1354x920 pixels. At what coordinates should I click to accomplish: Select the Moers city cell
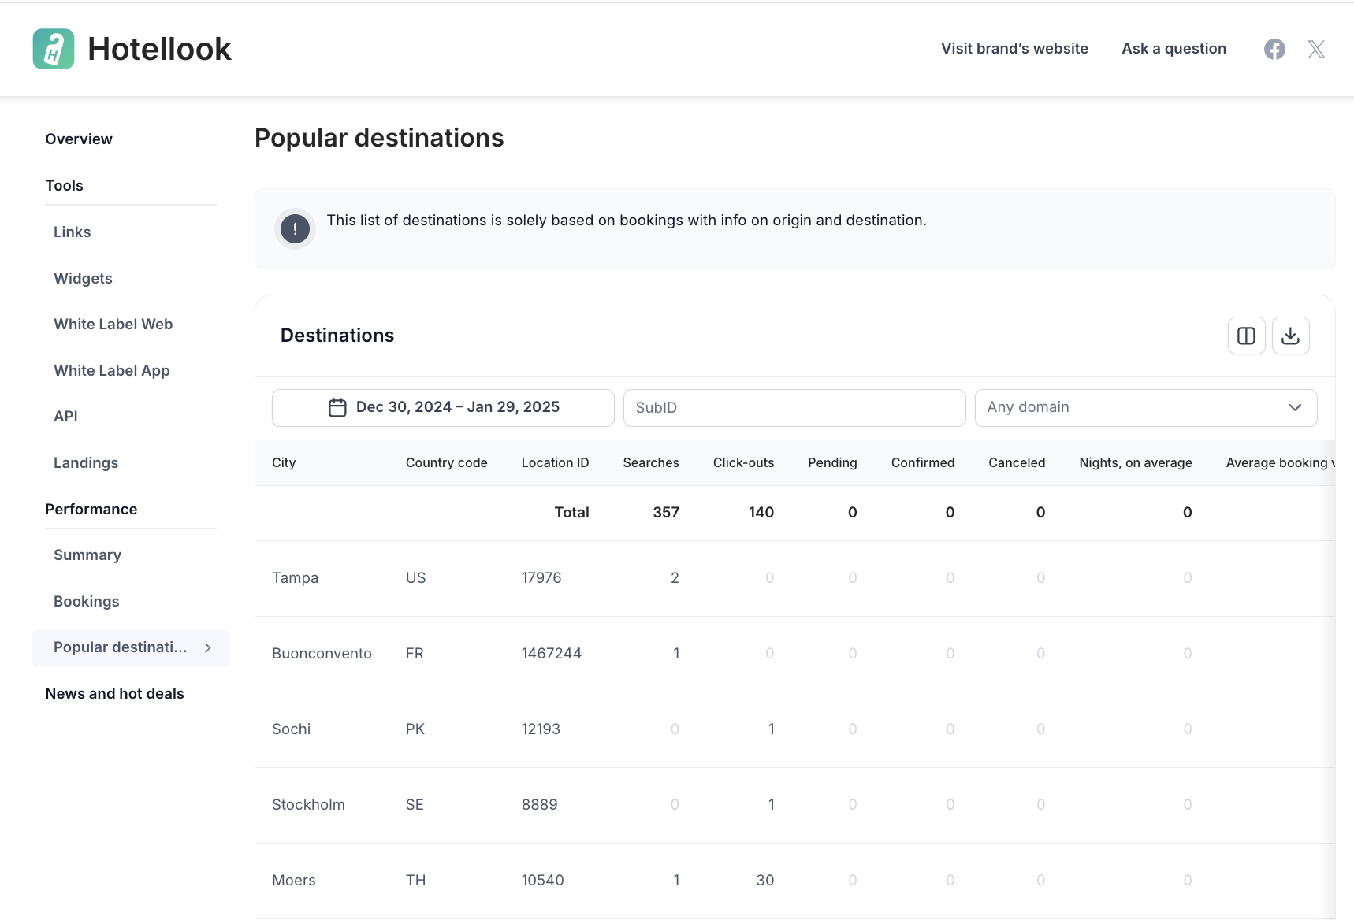tap(293, 881)
